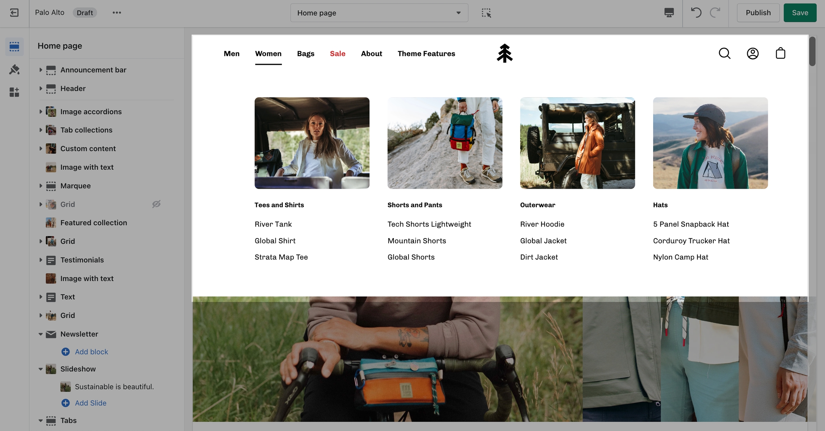Expand the Testimonials section
This screenshot has height=431, width=825.
pos(40,260)
